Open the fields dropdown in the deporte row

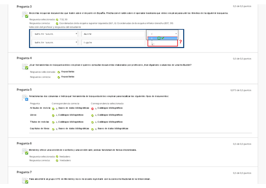[x=55, y=34]
